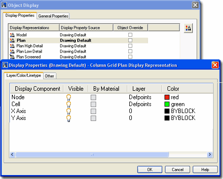Select the Plan Screened representation name

point(29,57)
